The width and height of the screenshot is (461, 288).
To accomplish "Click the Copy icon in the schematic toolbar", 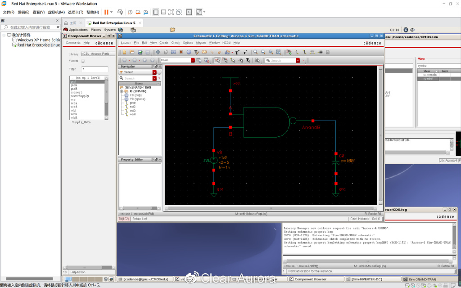I will (x=166, y=52).
